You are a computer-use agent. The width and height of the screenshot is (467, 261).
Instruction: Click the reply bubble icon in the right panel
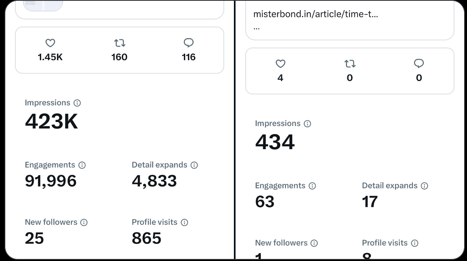tap(419, 64)
